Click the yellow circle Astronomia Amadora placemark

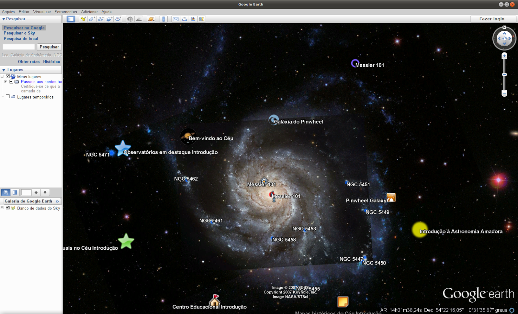[x=420, y=230]
